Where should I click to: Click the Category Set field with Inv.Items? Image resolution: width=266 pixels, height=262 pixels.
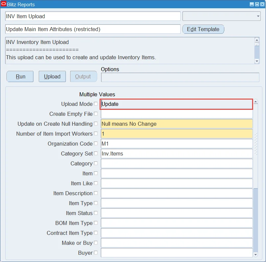[x=177, y=153]
